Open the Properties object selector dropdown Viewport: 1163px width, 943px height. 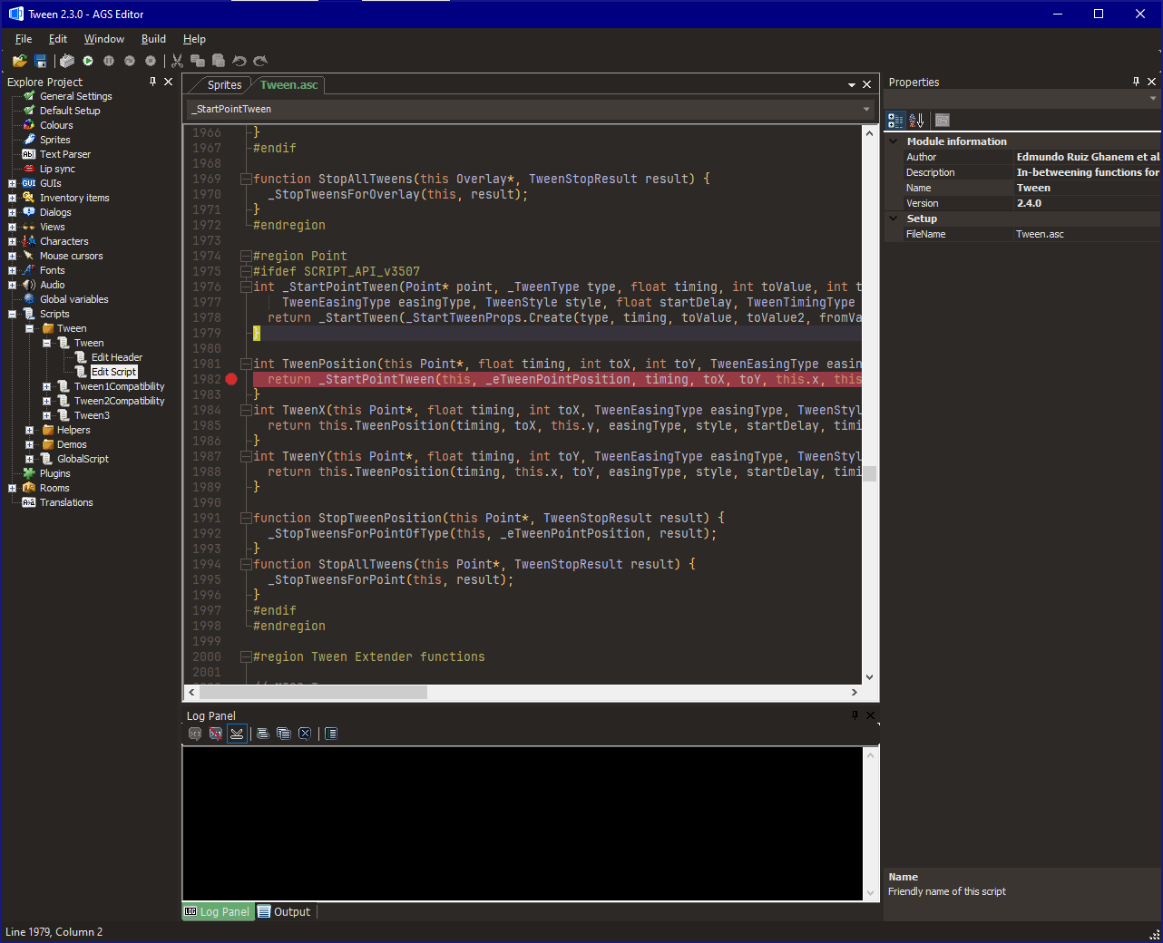pyautogui.click(x=1153, y=98)
